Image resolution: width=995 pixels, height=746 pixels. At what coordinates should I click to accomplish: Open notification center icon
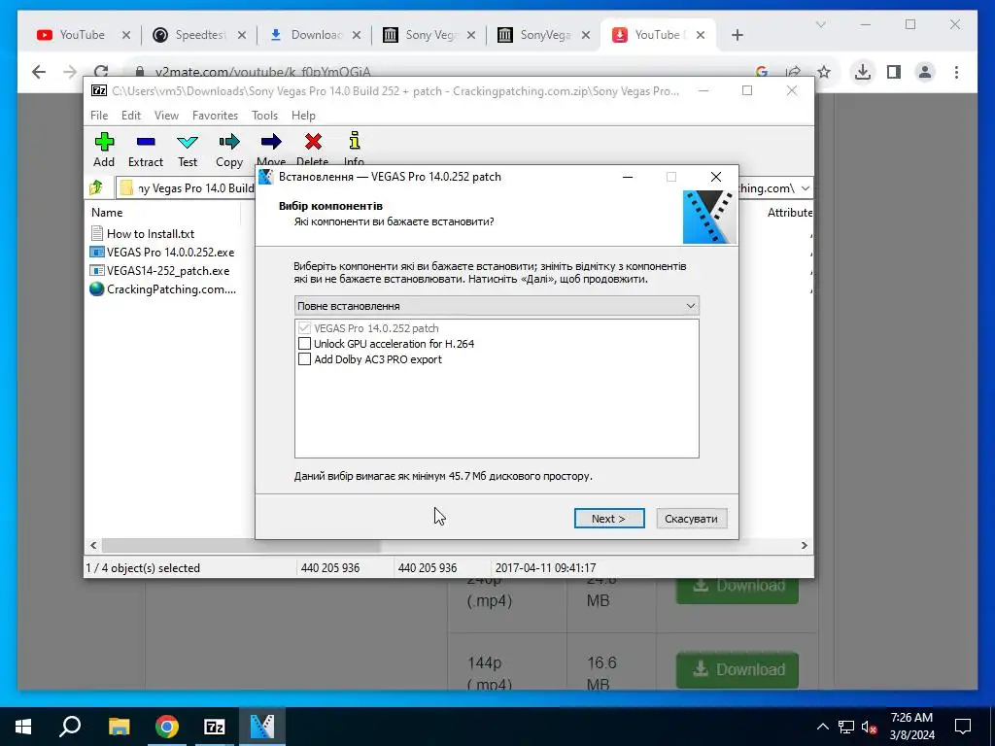[x=963, y=727]
